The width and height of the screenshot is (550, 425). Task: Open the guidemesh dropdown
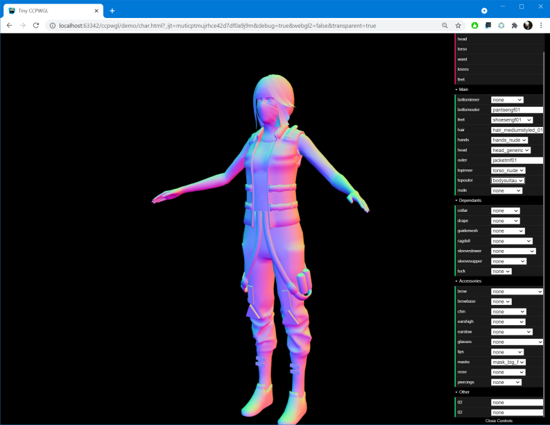click(508, 231)
